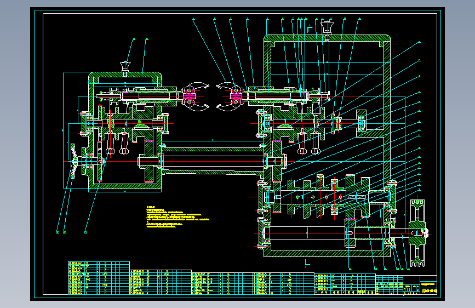Click the lifting knob atop the right housing
Viewport: 475px width, 308px height.
click(327, 27)
